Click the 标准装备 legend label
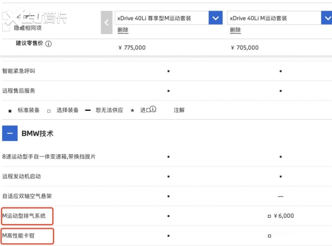The width and height of the screenshot is (332, 246). [x=28, y=110]
